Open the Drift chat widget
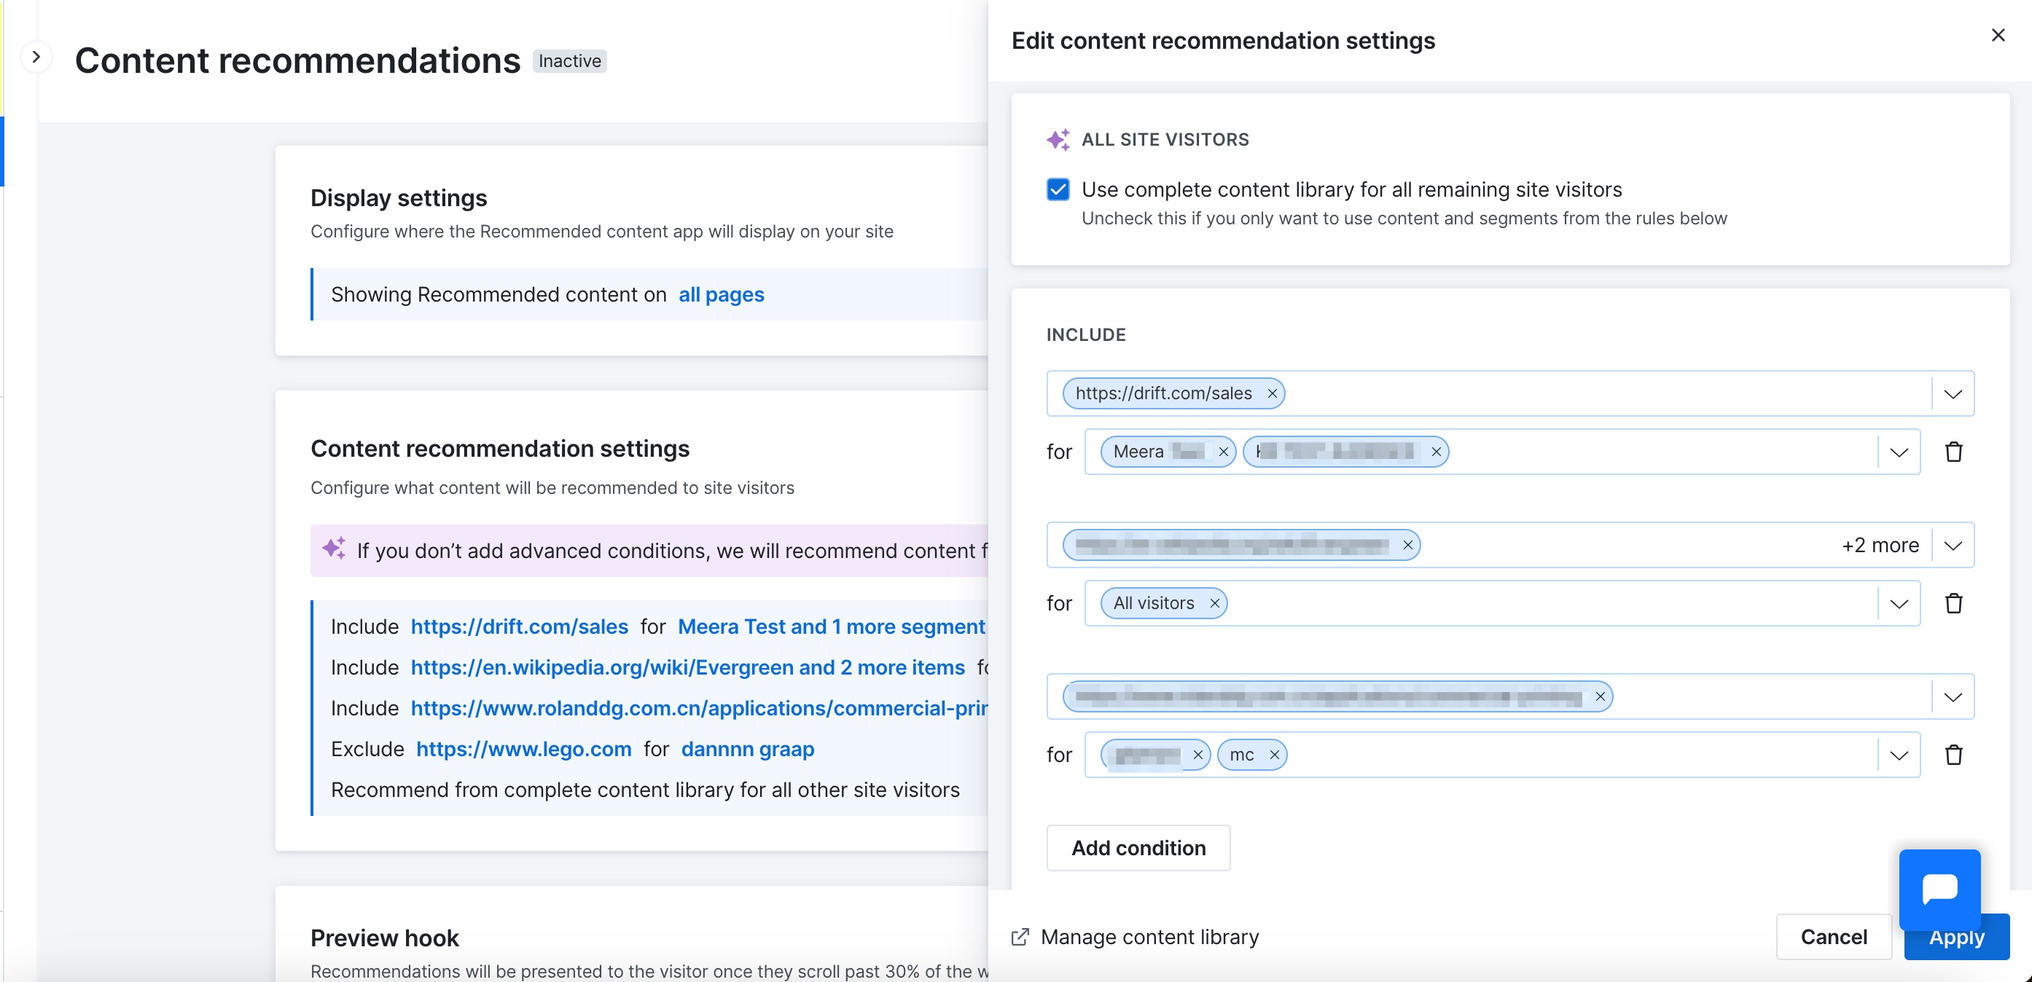 coord(1939,889)
